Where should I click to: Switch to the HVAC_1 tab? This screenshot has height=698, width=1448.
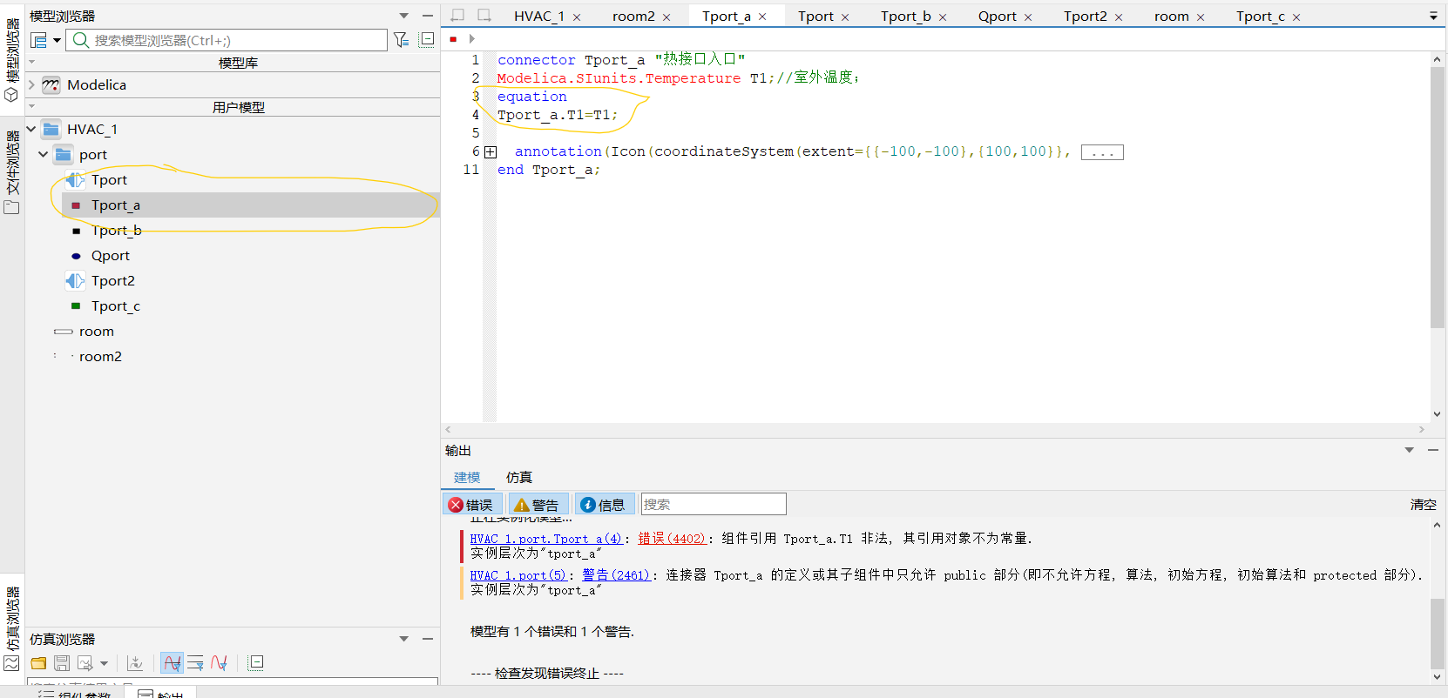pyautogui.click(x=539, y=16)
